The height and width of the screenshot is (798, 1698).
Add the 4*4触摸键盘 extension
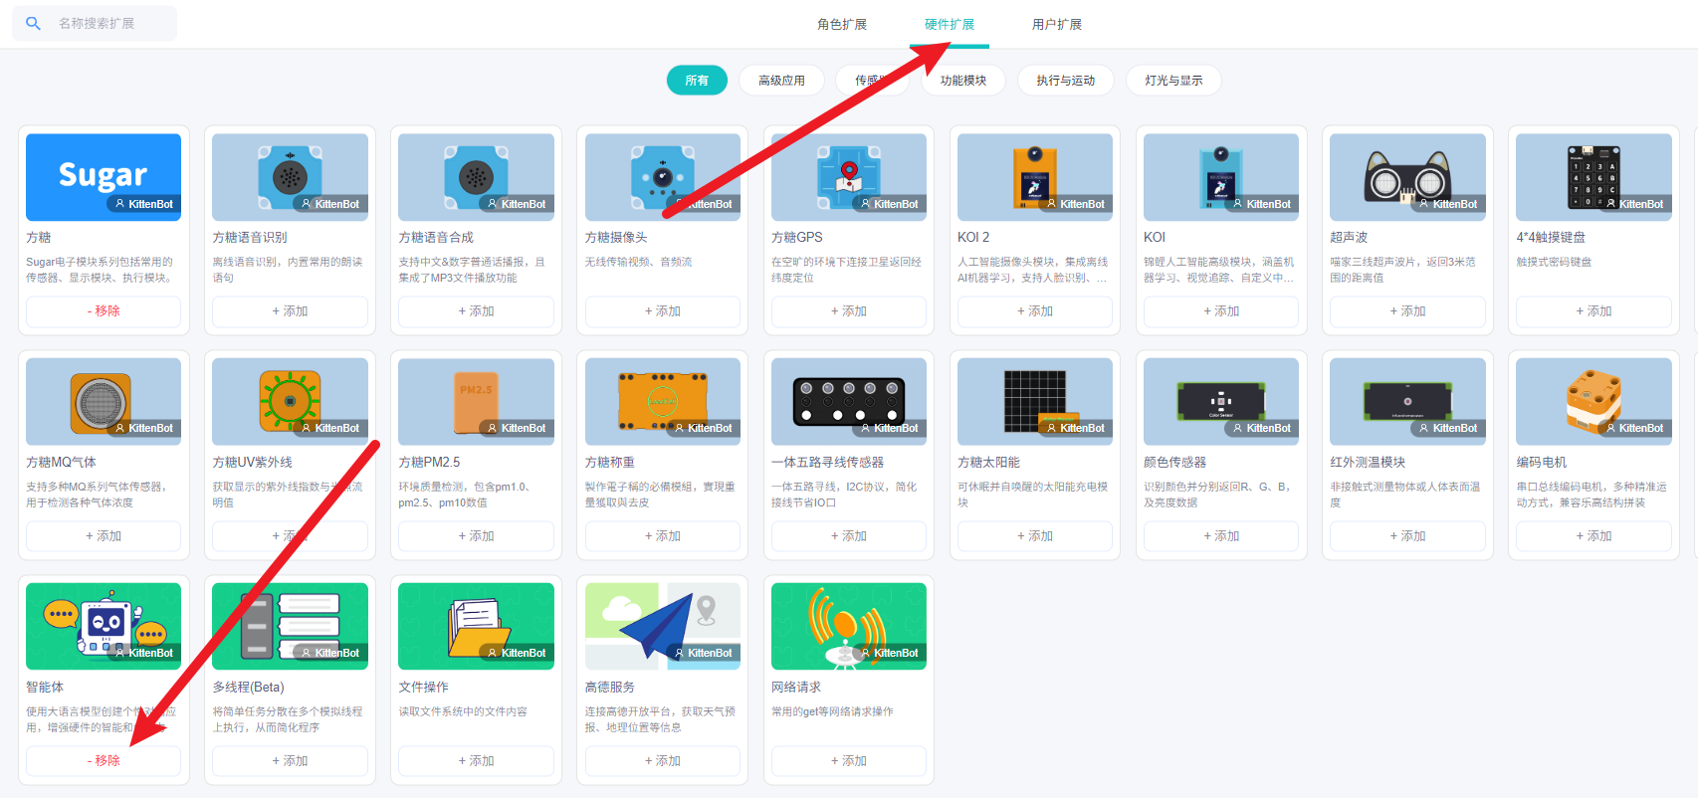coord(1593,311)
